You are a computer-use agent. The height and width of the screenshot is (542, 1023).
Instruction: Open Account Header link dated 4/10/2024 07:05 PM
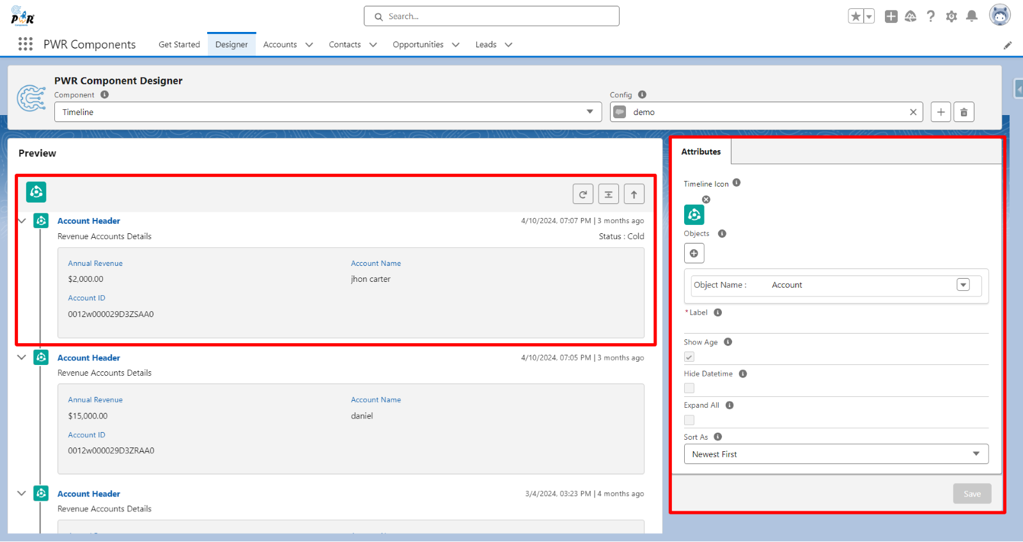point(89,358)
